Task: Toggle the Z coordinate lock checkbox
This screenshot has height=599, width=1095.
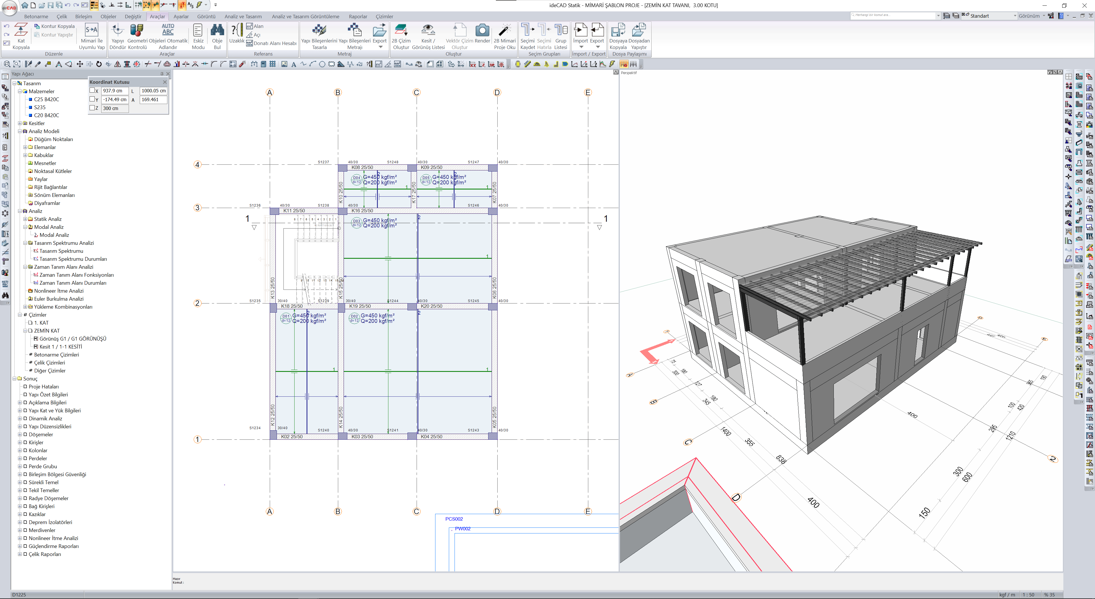Action: (x=92, y=108)
